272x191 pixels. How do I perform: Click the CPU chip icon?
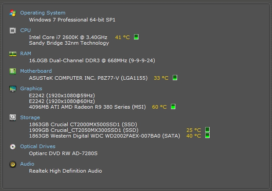point(13,31)
